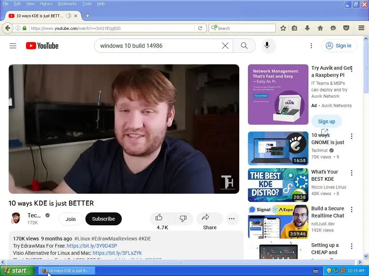Click the Firefox URL address bar
369x276 pixels.
[112, 28]
